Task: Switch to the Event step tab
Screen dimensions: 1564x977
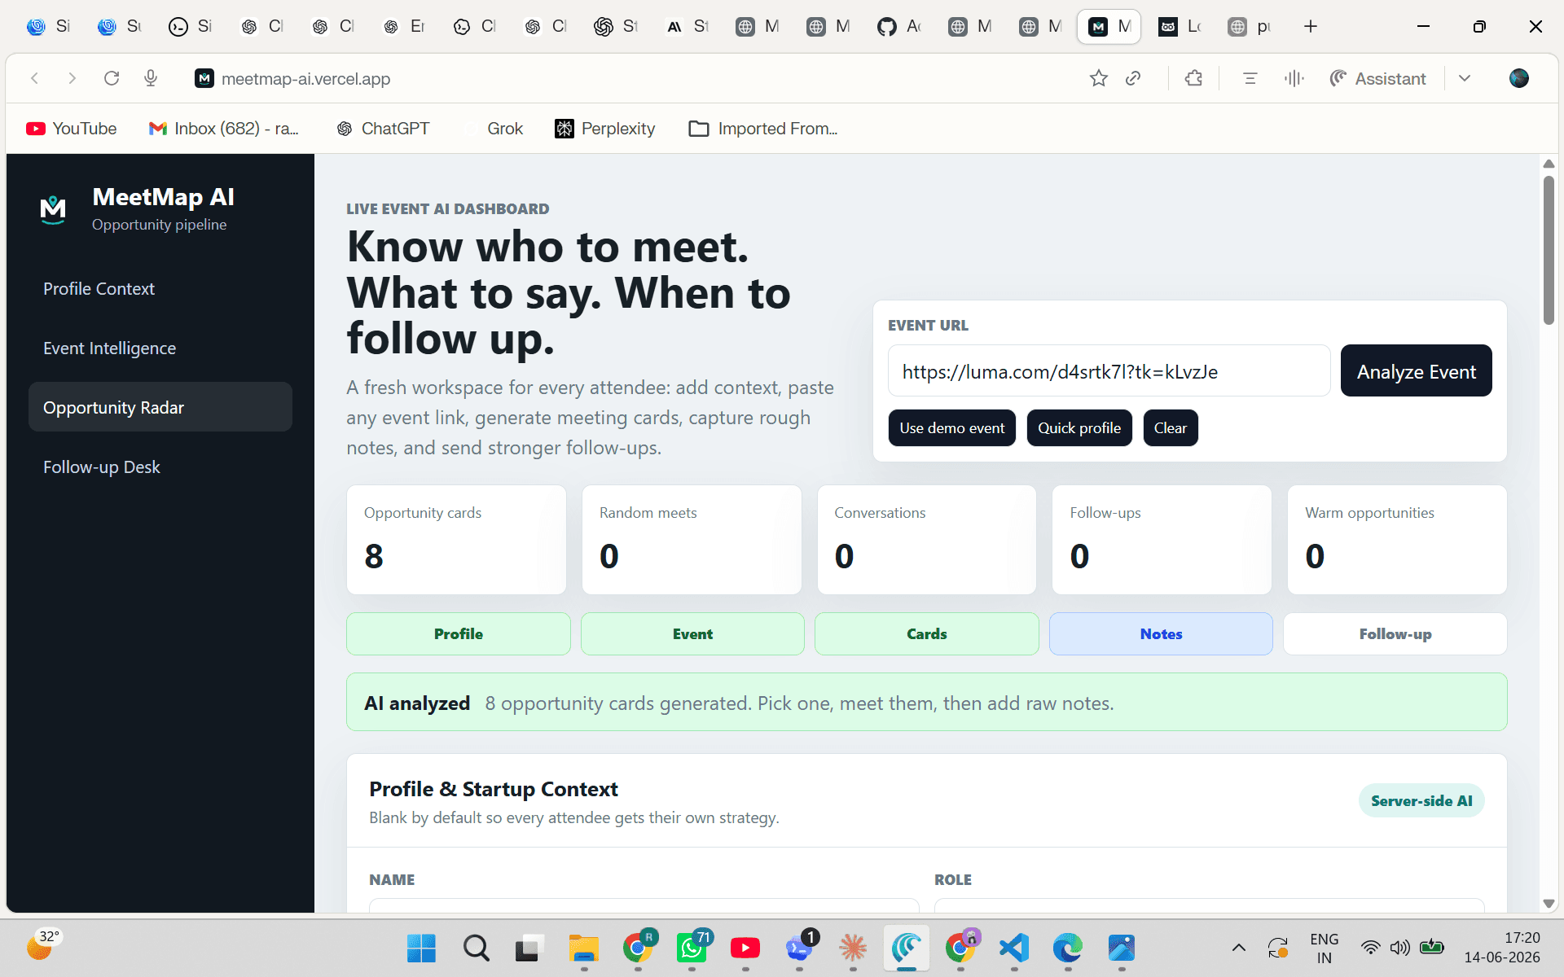Action: (x=692, y=633)
